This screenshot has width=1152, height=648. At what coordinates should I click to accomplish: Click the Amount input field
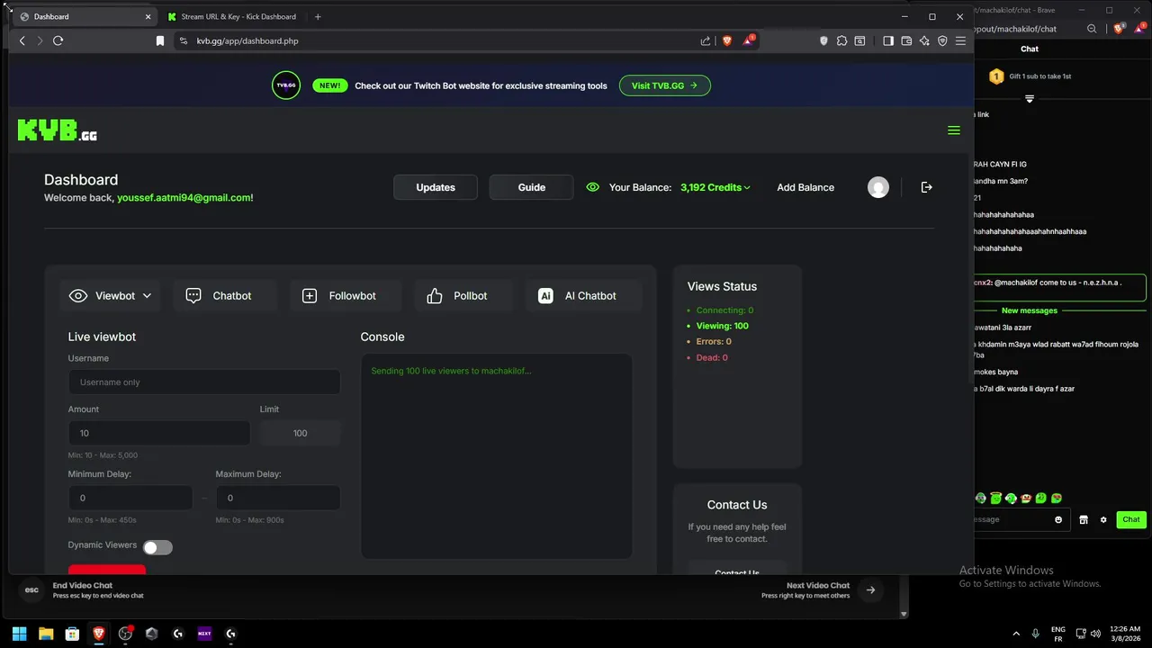coord(159,433)
